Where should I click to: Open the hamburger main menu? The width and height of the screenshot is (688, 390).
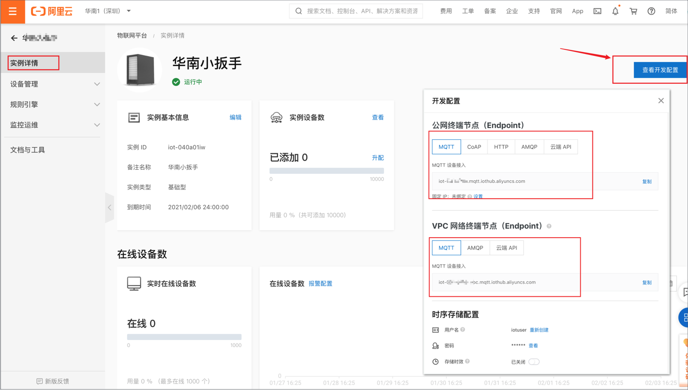[x=12, y=11]
